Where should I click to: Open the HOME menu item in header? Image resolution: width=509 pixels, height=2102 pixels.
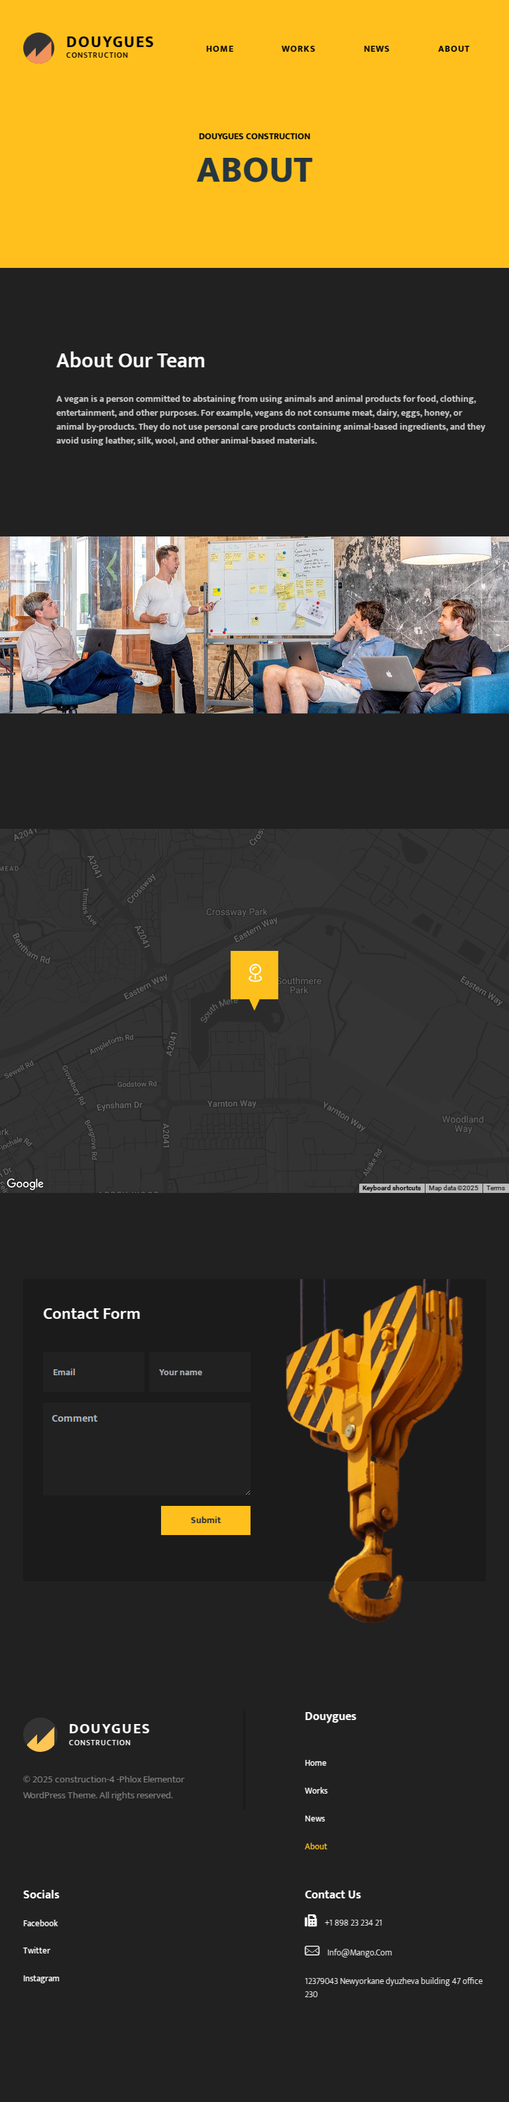coord(219,49)
